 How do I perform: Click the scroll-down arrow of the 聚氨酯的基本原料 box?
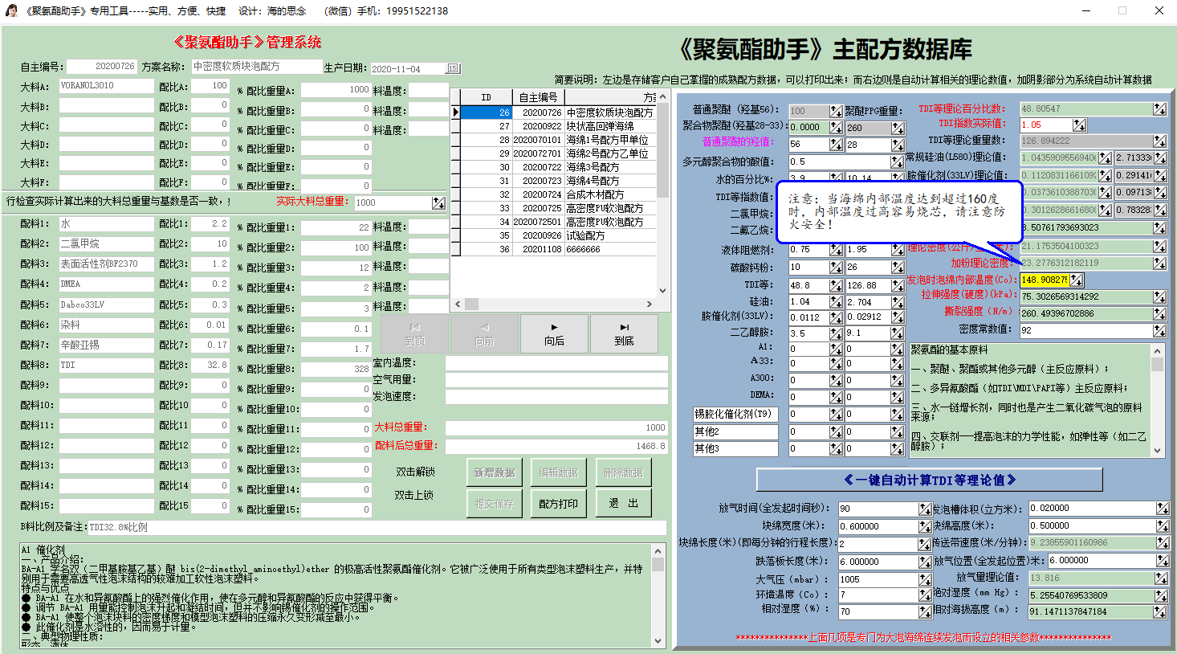point(1158,451)
